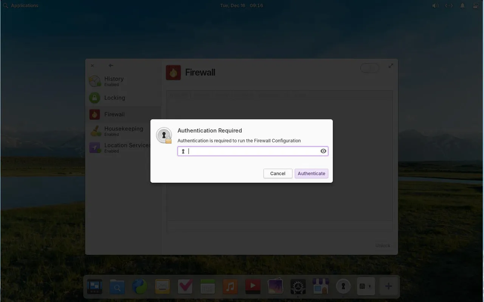Open the Locking settings via its padlock icon
Image resolution: width=484 pixels, height=302 pixels.
tap(94, 98)
